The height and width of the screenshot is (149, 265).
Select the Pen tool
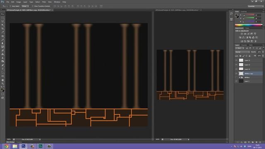tap(2, 65)
